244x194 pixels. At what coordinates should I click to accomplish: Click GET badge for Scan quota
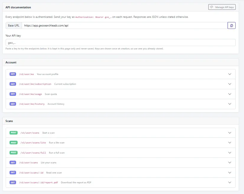click(x=13, y=94)
